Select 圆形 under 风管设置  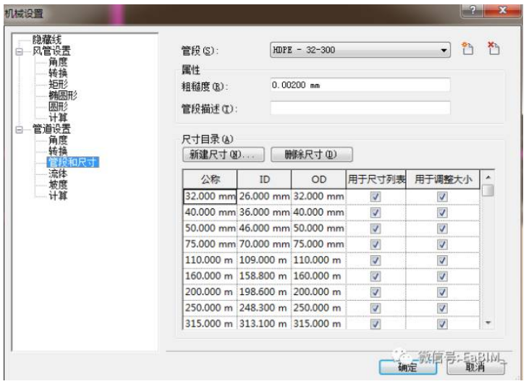click(58, 106)
